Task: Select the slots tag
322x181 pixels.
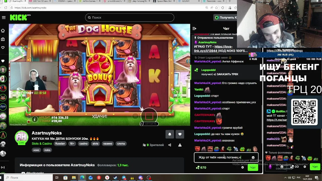Action: click(x=95, y=144)
